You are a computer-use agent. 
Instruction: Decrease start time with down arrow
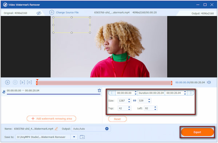(136, 94)
